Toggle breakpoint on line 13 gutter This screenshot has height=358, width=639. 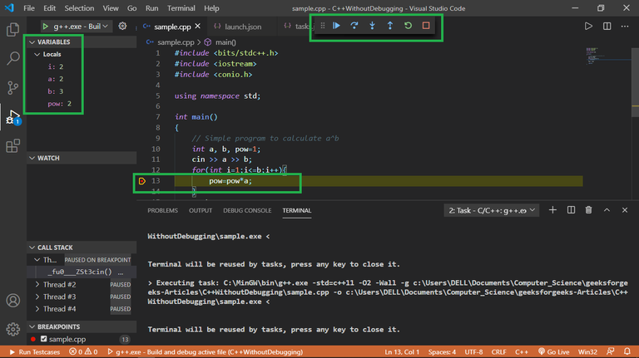coord(141,181)
